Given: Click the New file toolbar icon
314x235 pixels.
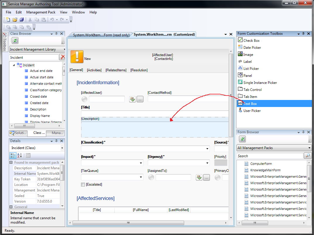Looking at the screenshot, I should point(8,20).
